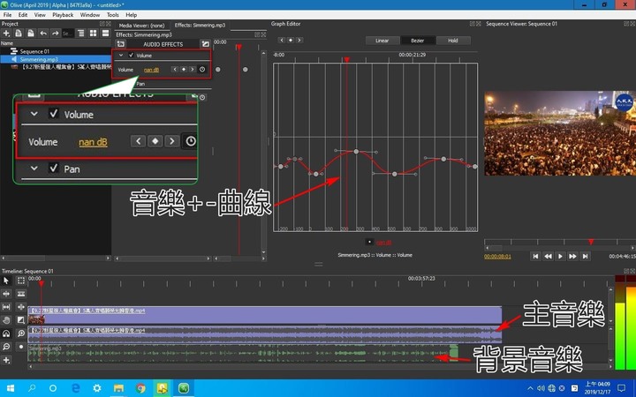This screenshot has height=397, width=636.
Task: Open the File menu
Action: click(x=7, y=15)
